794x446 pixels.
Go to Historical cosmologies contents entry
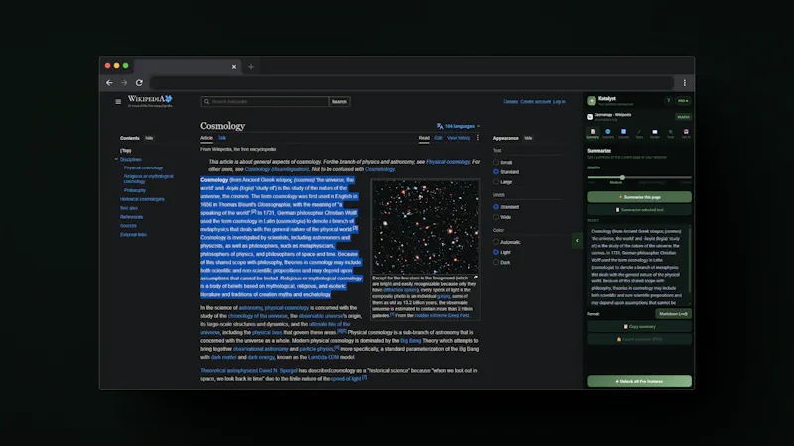(x=142, y=199)
